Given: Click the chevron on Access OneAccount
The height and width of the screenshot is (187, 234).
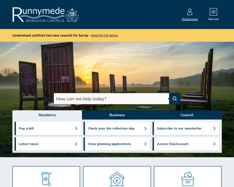Looking at the screenshot, I should 214,144.
